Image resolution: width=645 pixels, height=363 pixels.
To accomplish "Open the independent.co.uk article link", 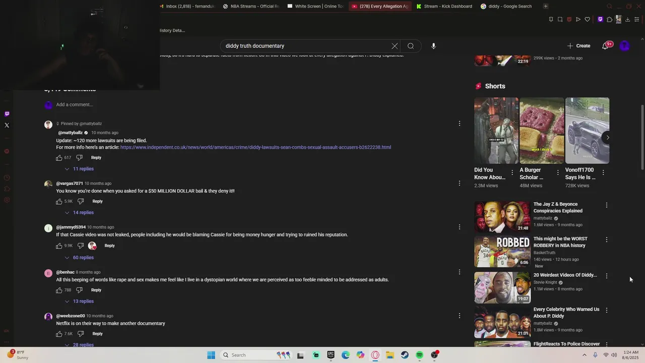I will 255,147.
